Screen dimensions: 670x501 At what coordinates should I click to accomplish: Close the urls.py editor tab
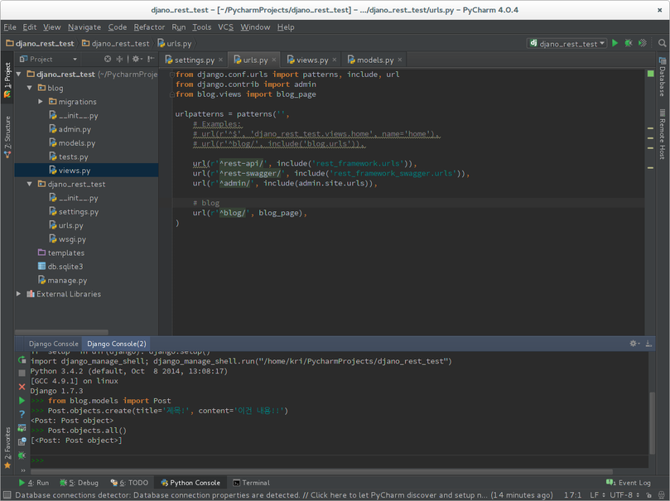[x=274, y=60]
